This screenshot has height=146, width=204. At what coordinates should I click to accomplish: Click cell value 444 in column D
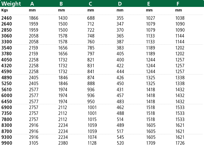(x=120, y=72)
